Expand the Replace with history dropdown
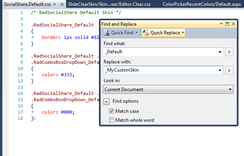244x156 pixels. 220,70
